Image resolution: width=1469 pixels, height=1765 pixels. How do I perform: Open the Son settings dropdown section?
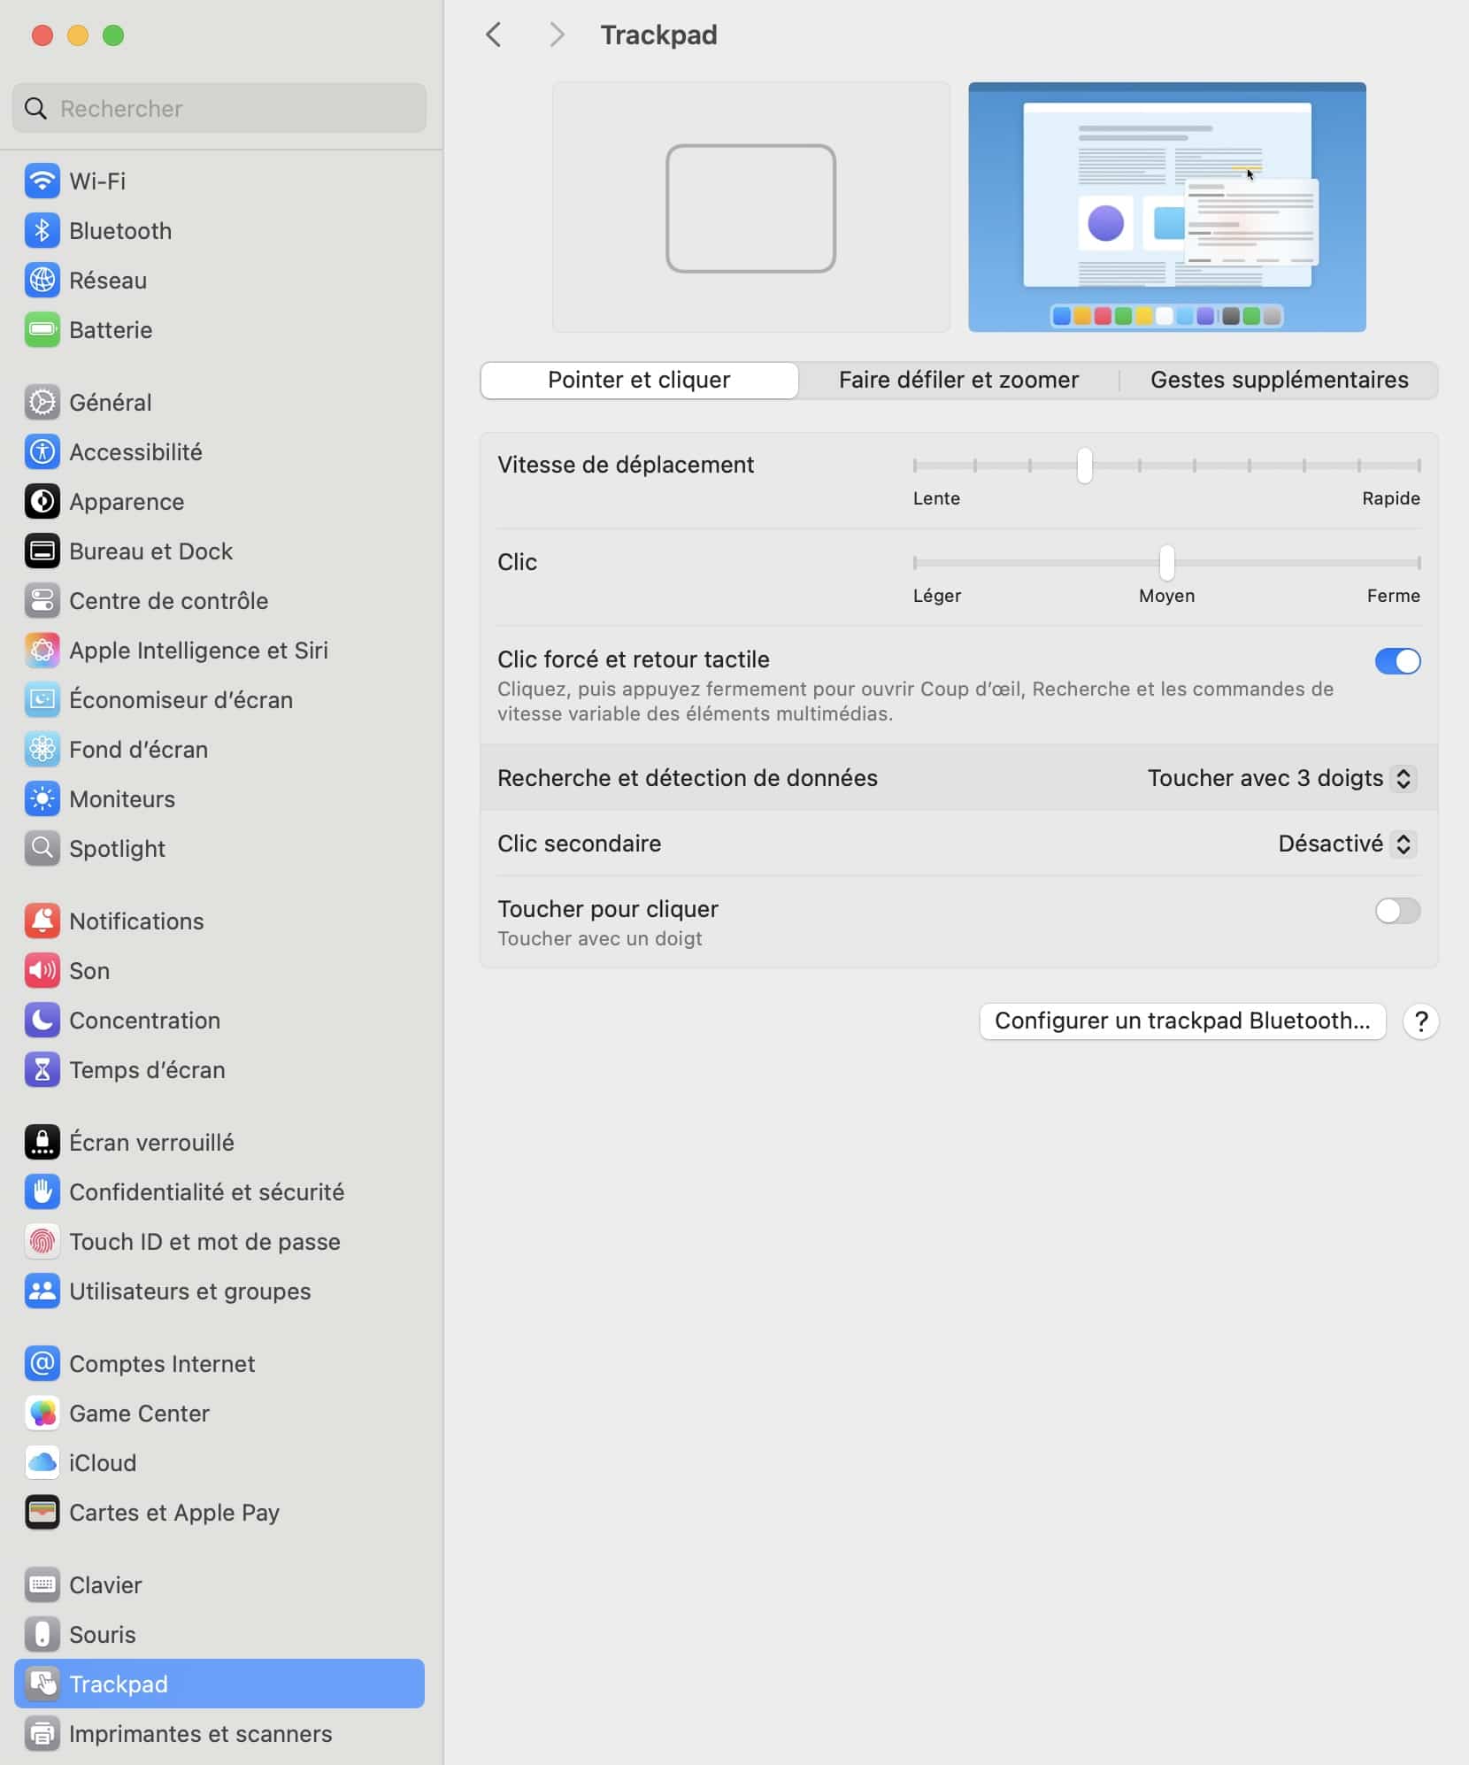(x=88, y=970)
